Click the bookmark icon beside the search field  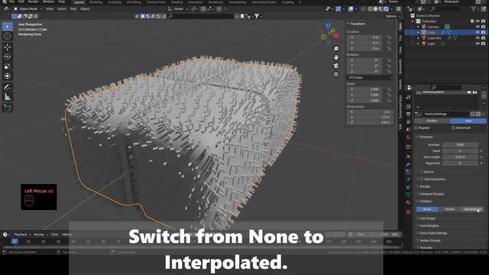(x=242, y=16)
